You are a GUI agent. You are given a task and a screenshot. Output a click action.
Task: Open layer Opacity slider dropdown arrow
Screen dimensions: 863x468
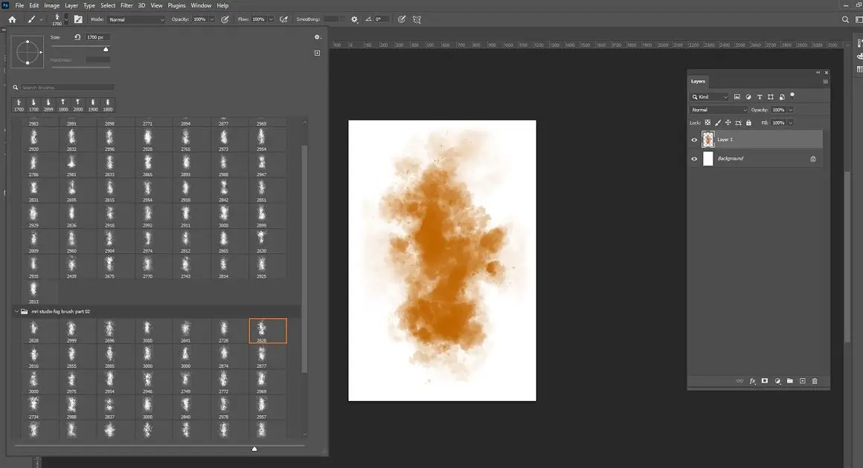(790, 110)
